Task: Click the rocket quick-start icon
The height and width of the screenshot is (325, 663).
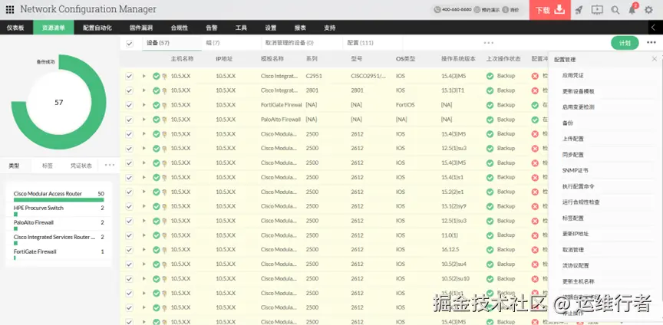Action: [x=579, y=10]
